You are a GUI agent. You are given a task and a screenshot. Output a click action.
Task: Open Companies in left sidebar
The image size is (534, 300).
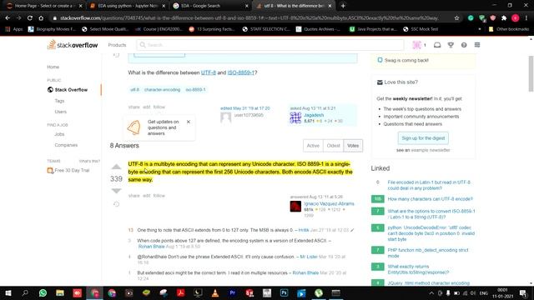pos(66,145)
